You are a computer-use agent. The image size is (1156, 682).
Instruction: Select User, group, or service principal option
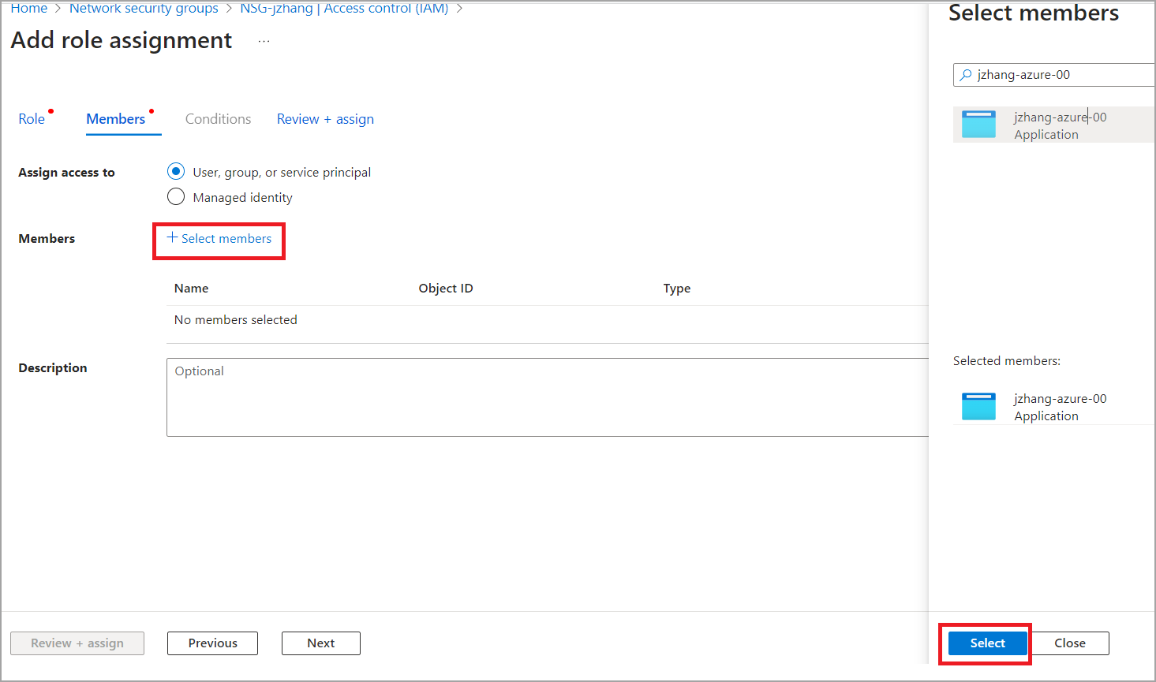pyautogui.click(x=176, y=172)
